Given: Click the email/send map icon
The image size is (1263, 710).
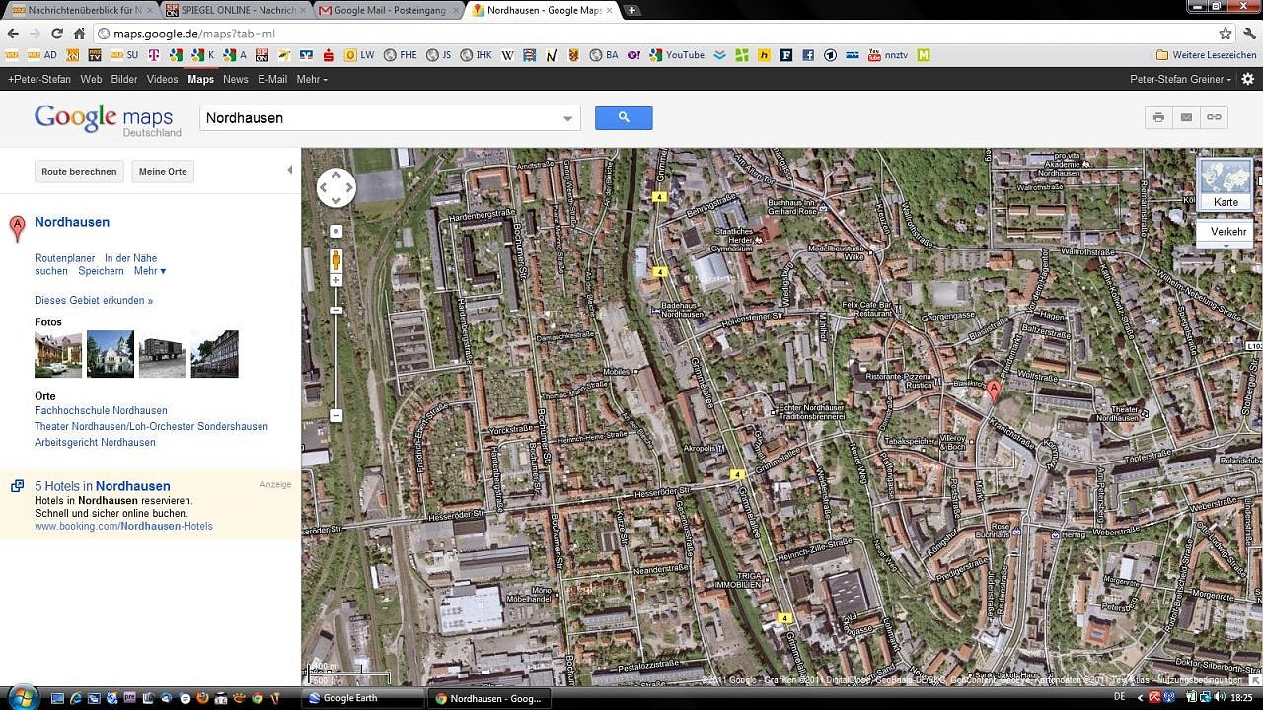Looking at the screenshot, I should tap(1186, 118).
